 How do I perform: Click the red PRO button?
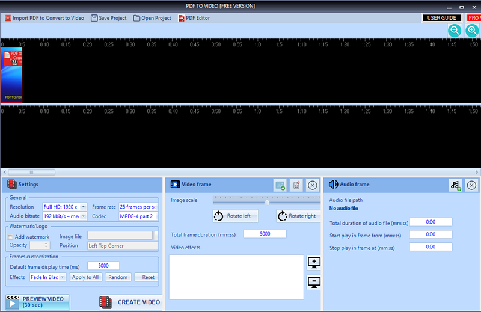click(474, 18)
